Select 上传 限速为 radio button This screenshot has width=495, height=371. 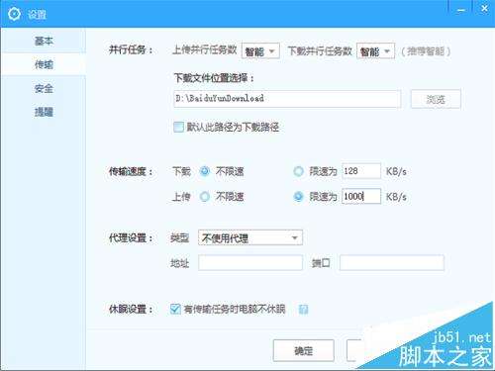click(298, 197)
